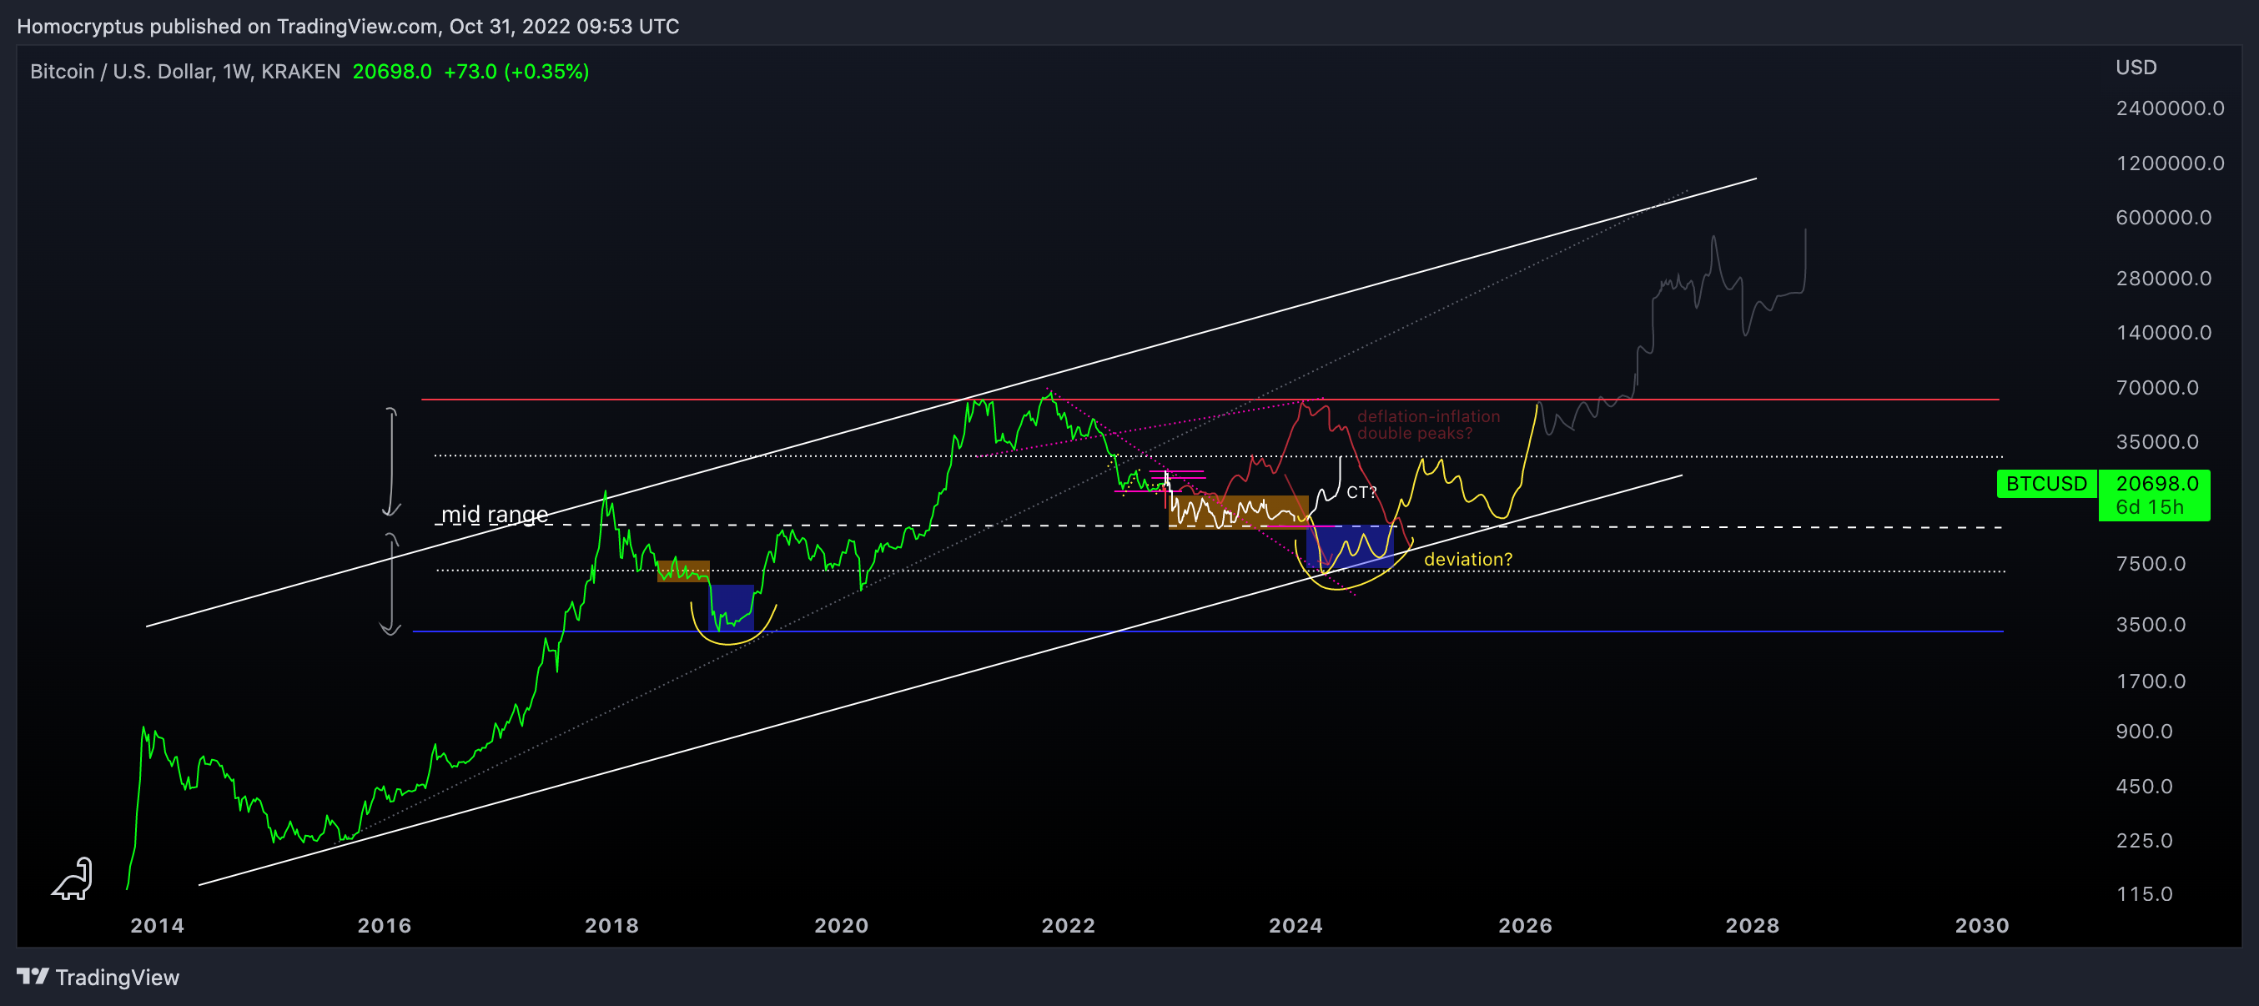Click the 600000.0 price axis label
The width and height of the screenshot is (2259, 1006).
[2163, 218]
